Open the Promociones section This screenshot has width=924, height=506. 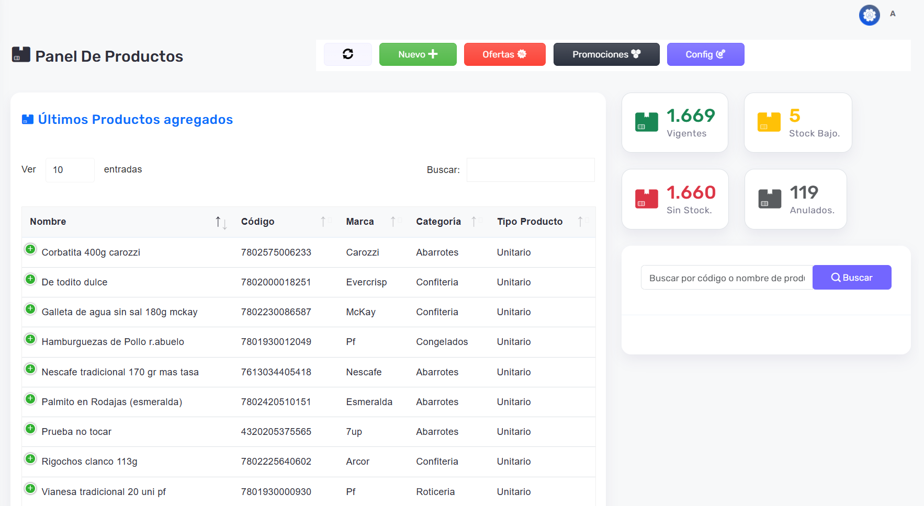coord(606,54)
